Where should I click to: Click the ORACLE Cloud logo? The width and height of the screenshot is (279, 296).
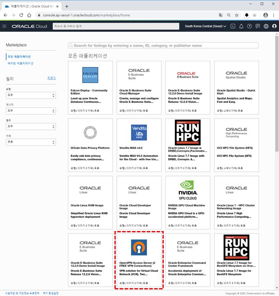29,26
